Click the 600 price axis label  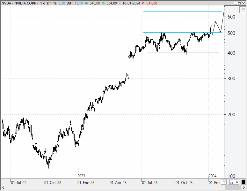click(231, 17)
